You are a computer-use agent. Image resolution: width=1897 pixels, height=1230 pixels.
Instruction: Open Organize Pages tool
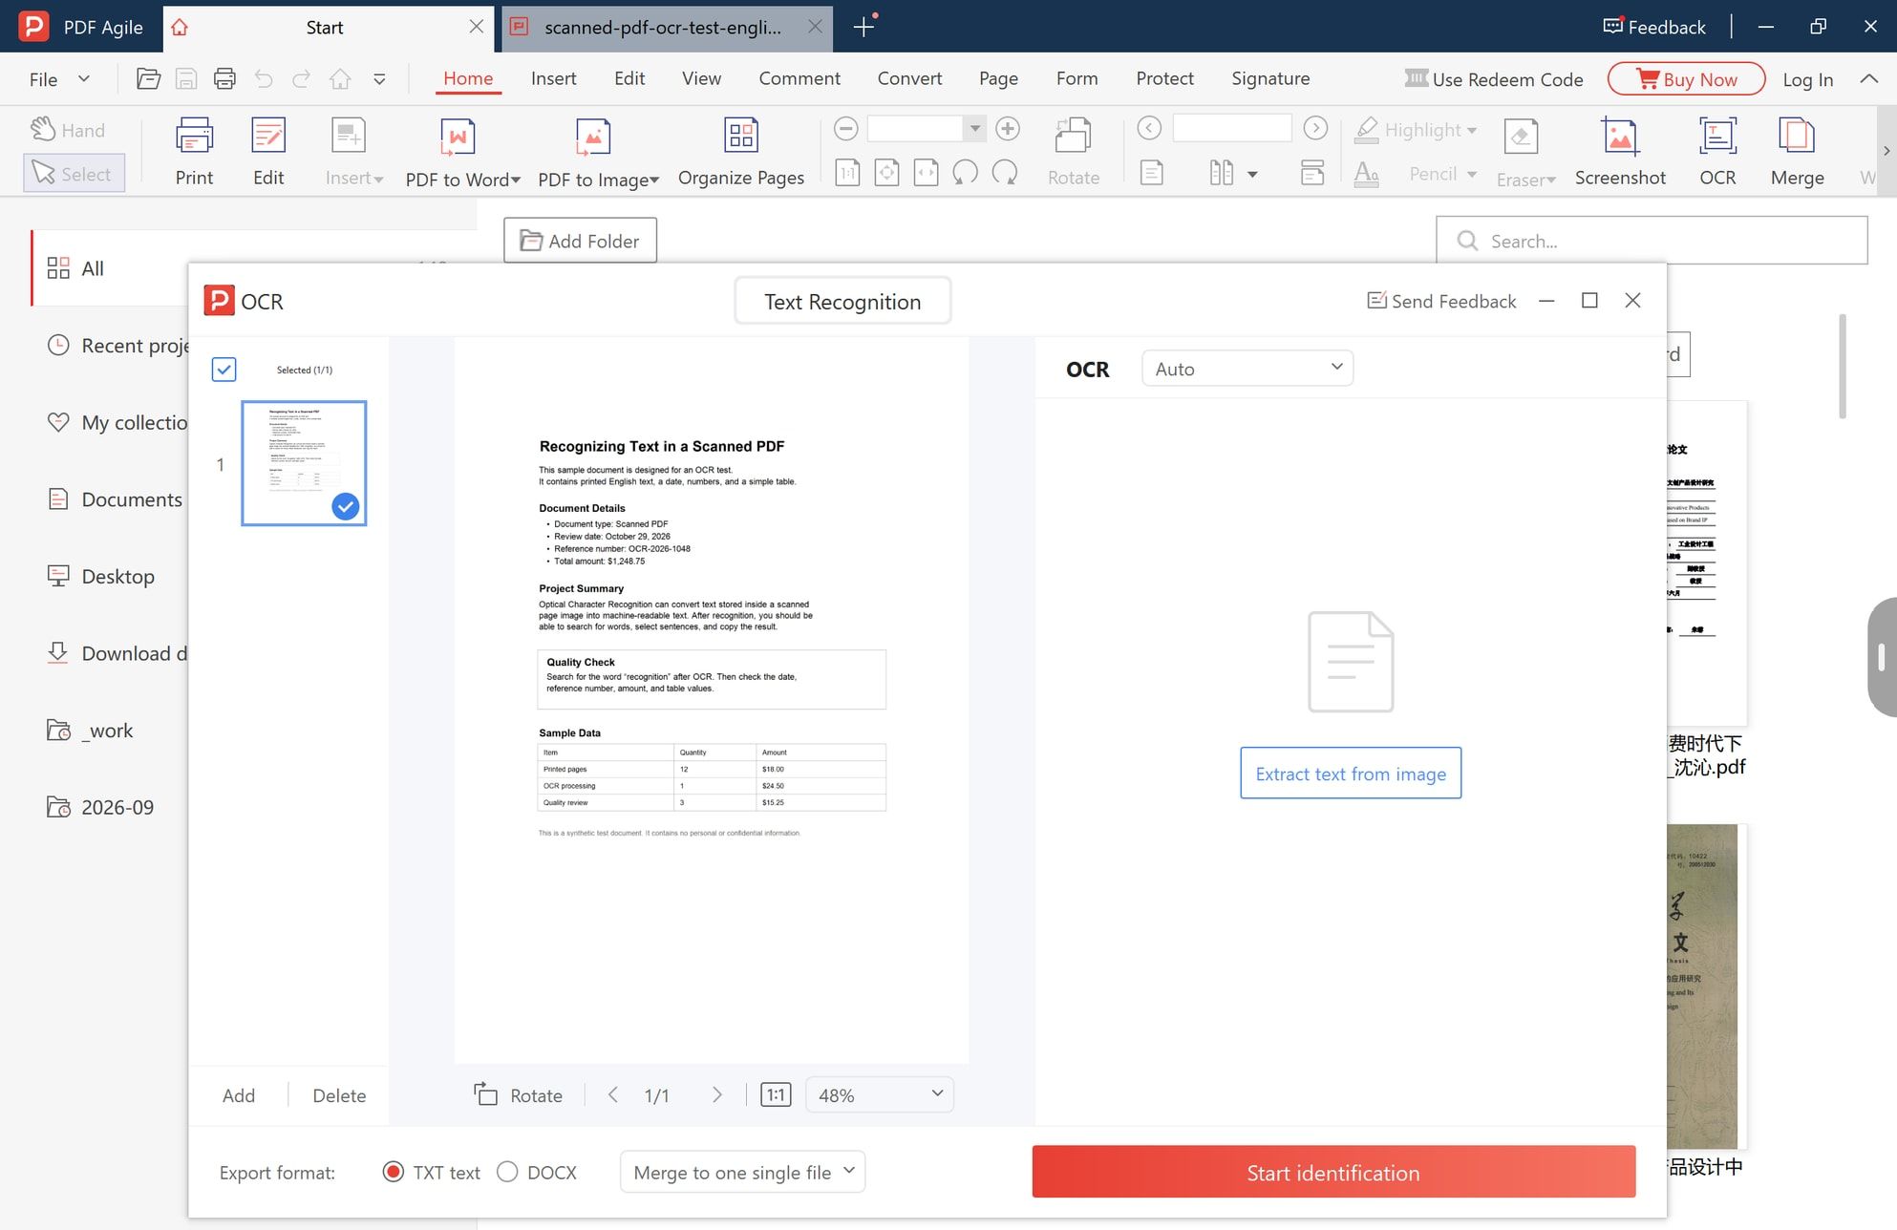point(741,151)
